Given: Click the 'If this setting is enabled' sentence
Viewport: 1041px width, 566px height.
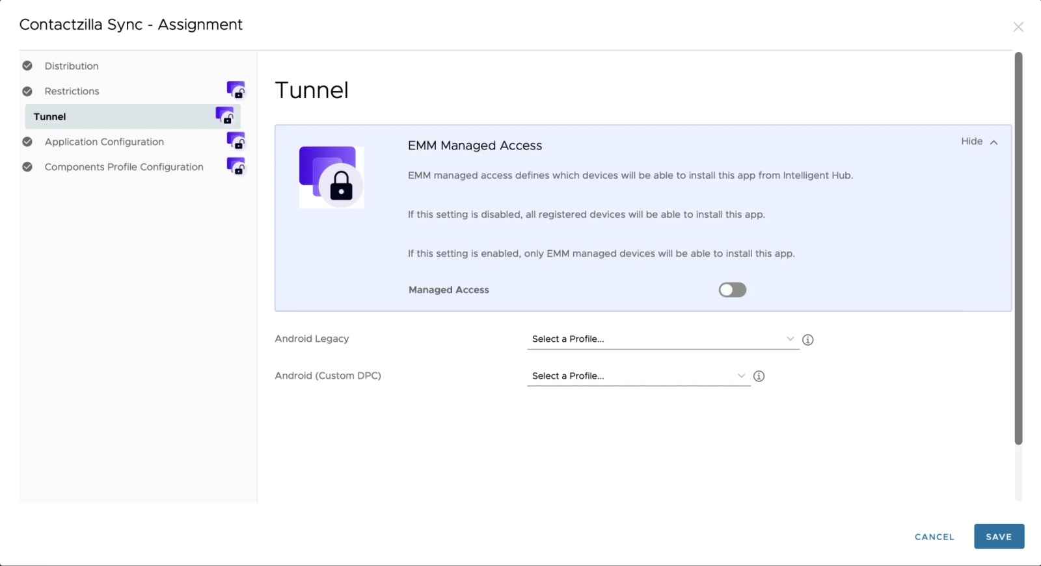Looking at the screenshot, I should tap(601, 253).
